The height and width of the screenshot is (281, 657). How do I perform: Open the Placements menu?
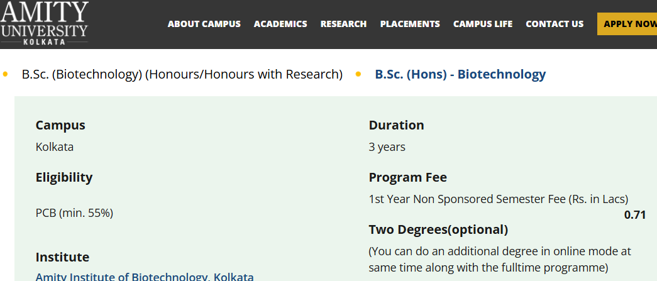coord(410,24)
